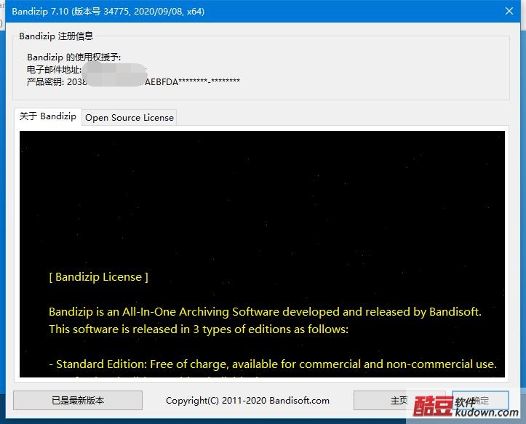Click the Bandizip 的使用权授予 line
526x424 pixels.
coord(73,57)
